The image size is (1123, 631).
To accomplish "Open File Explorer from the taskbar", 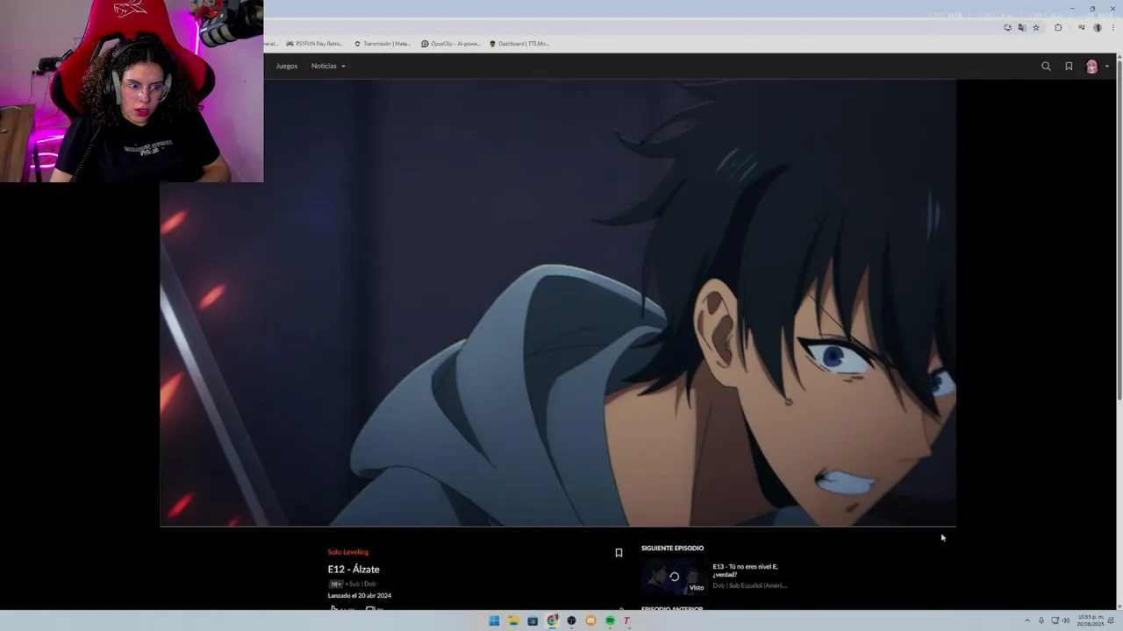I will click(513, 620).
